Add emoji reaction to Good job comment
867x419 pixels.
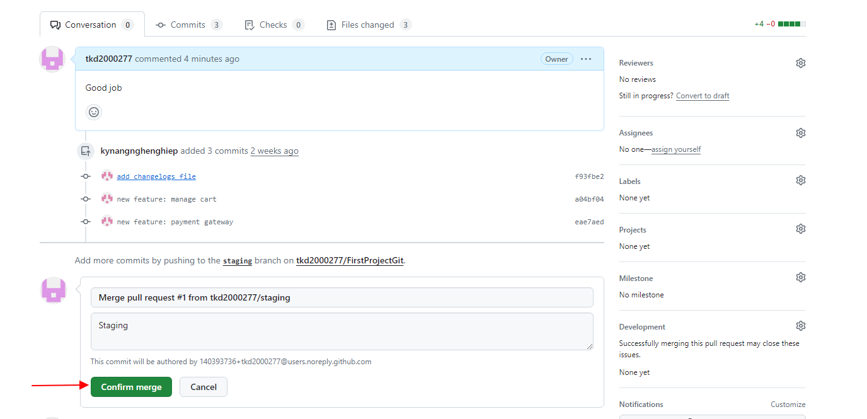click(x=94, y=112)
